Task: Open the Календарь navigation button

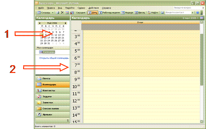Action: (x=52, y=85)
